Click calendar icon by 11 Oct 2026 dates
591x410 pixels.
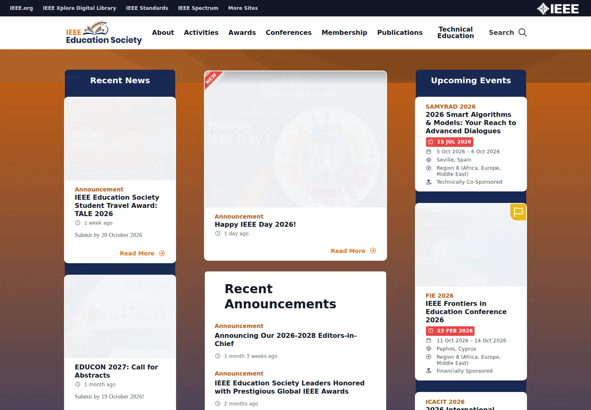tap(428, 340)
